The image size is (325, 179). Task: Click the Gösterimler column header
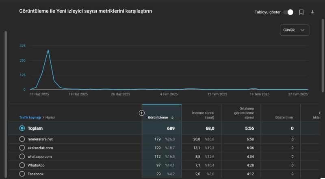[x=284, y=118]
